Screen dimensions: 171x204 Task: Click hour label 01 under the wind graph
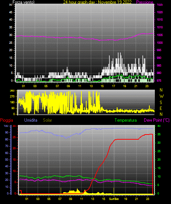coord(23,86)
